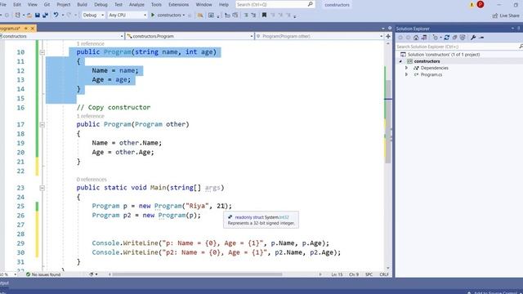Open the Extensions menu
Screen dimensions: 523x294
tap(178, 5)
